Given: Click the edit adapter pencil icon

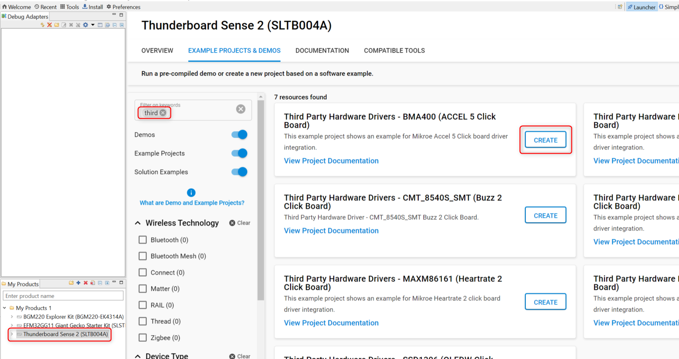Looking at the screenshot, I should 64,25.
